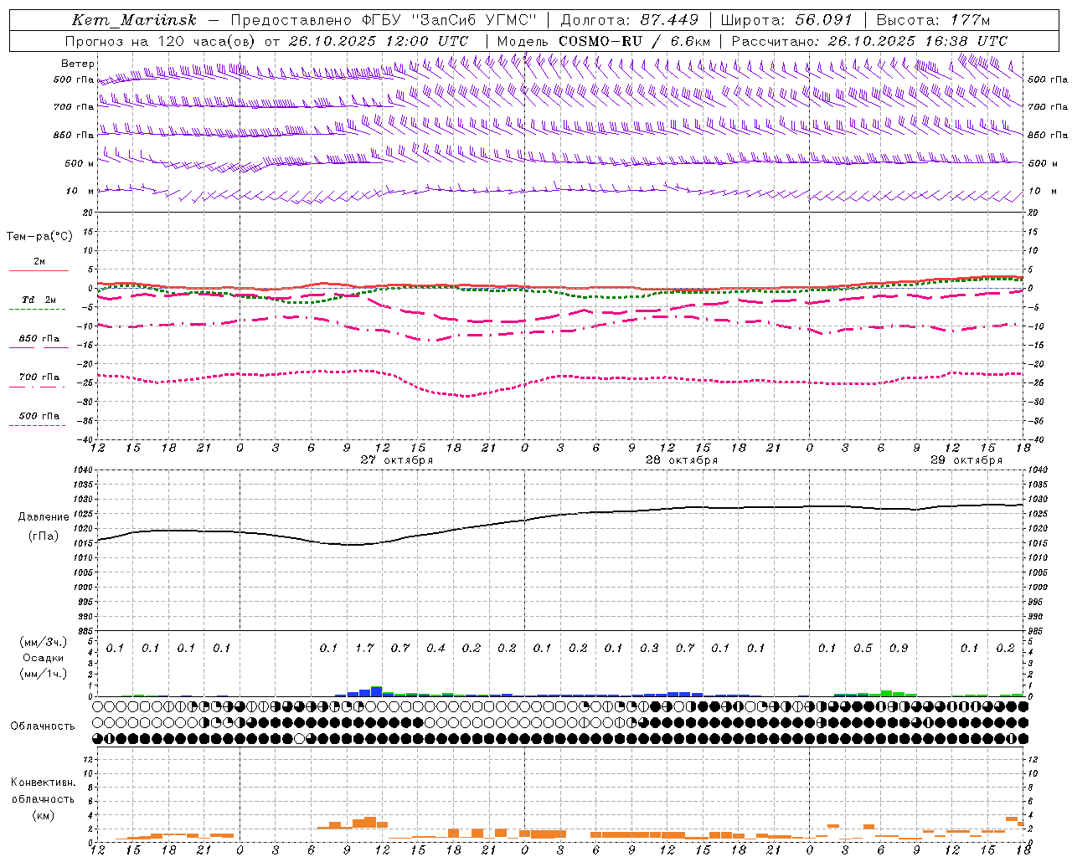Viewport: 1072px width, 857px height.
Task: Click '700 гПа' in the temperature legend
Action: 39,377
